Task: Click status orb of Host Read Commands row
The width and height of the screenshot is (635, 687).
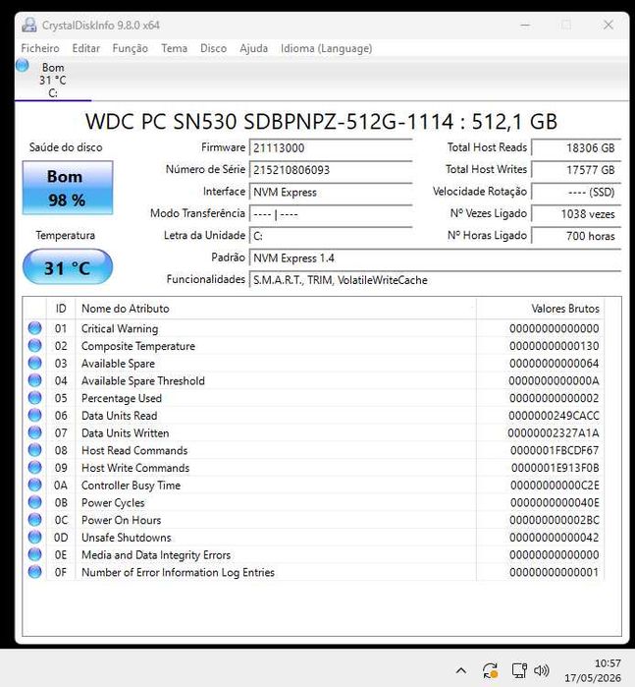Action: 35,450
